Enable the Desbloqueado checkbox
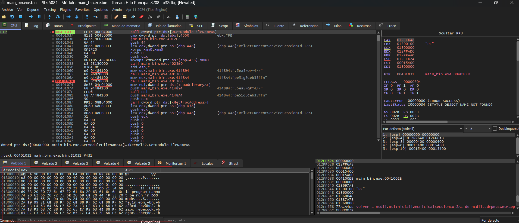The image size is (519, 223). point(495,129)
